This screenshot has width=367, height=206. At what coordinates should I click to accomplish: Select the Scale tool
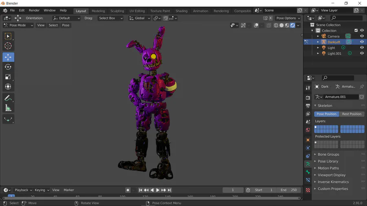pyautogui.click(x=8, y=77)
